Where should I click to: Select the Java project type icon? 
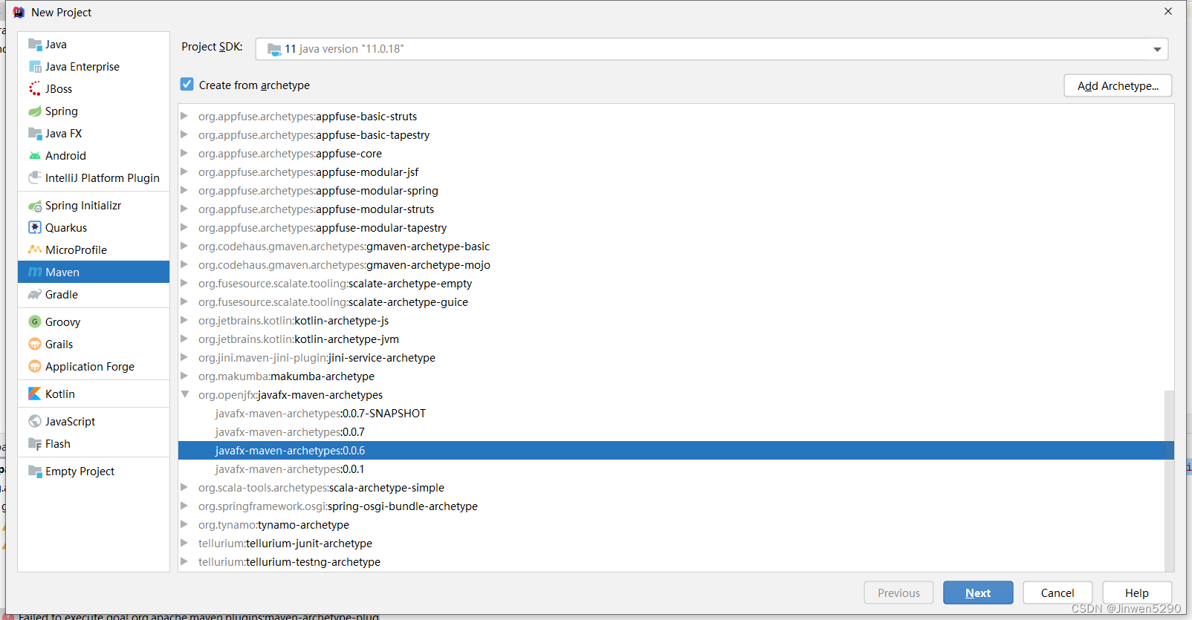click(35, 45)
